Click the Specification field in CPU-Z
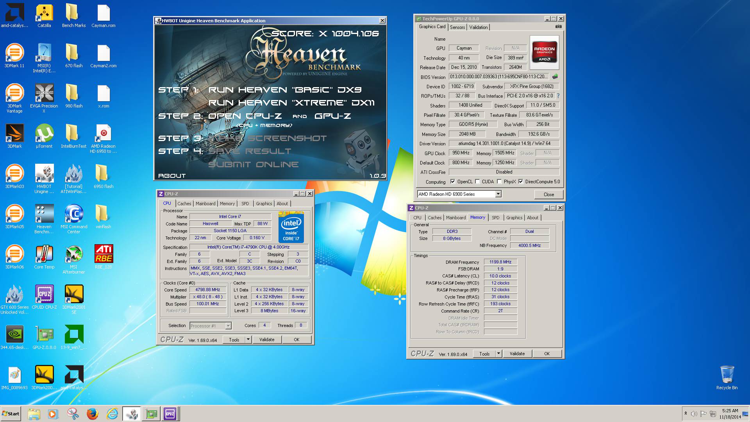The width and height of the screenshot is (750, 422). tap(248, 247)
